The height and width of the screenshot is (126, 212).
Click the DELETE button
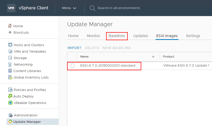pyautogui.click(x=92, y=48)
